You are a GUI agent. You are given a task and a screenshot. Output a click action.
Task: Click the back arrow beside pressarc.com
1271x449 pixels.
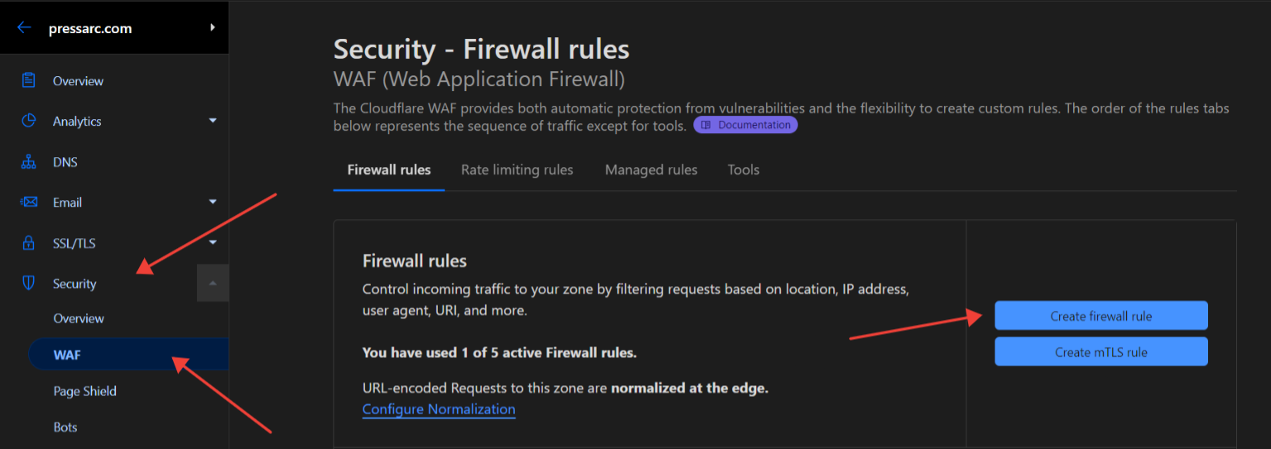coord(24,28)
